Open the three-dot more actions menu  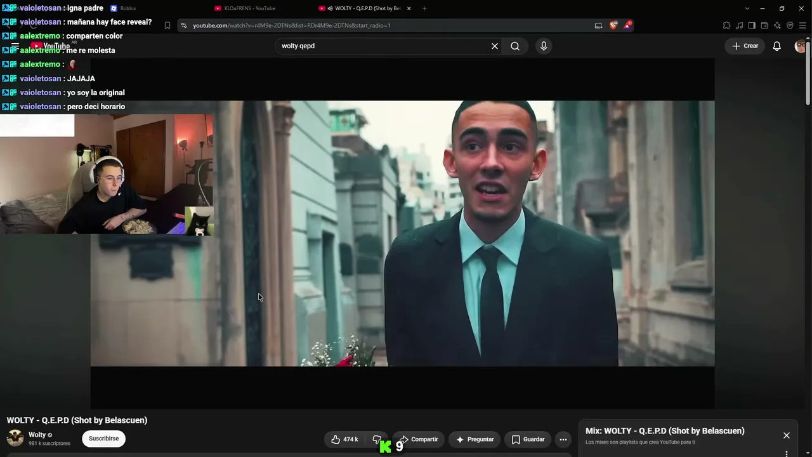click(563, 439)
